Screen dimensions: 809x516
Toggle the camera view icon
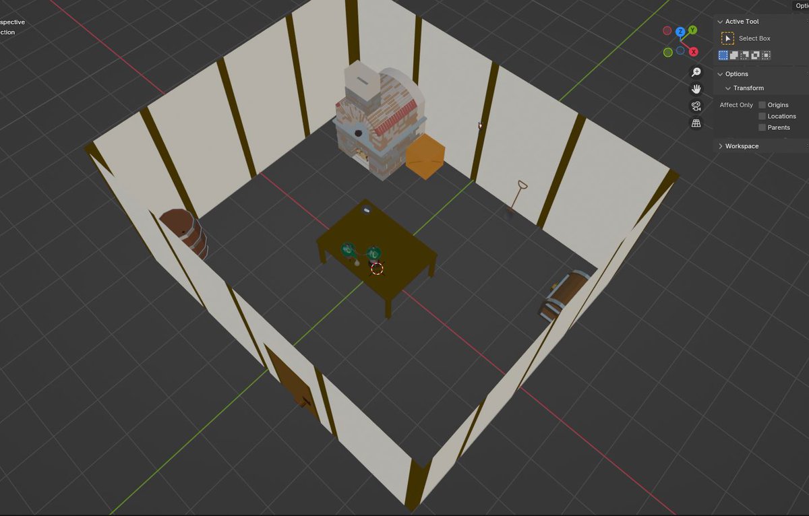pos(696,106)
